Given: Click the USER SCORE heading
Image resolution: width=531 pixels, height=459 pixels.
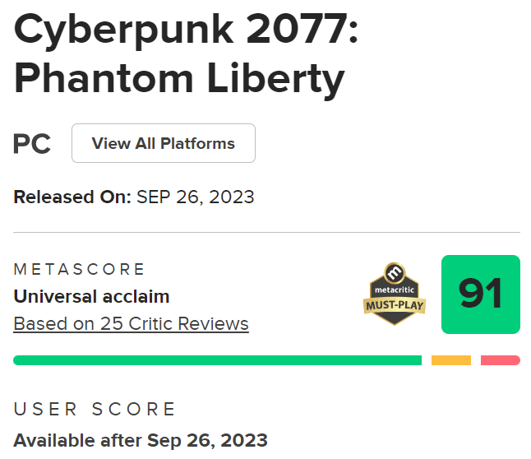Looking at the screenshot, I should coord(95,409).
